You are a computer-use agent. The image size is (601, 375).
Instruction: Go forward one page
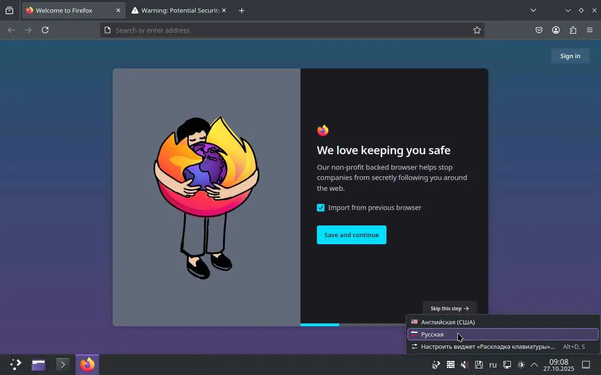coord(28,30)
